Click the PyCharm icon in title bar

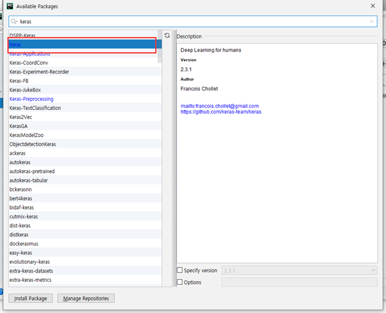coord(10,6)
